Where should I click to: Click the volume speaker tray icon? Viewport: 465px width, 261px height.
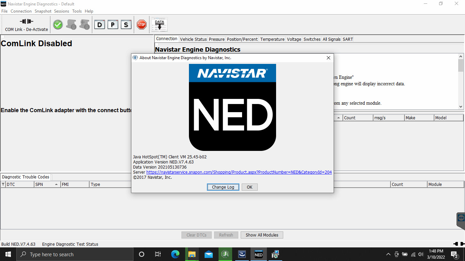421,254
